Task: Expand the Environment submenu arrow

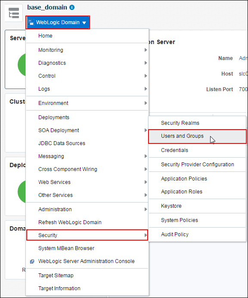Action: tap(146, 103)
